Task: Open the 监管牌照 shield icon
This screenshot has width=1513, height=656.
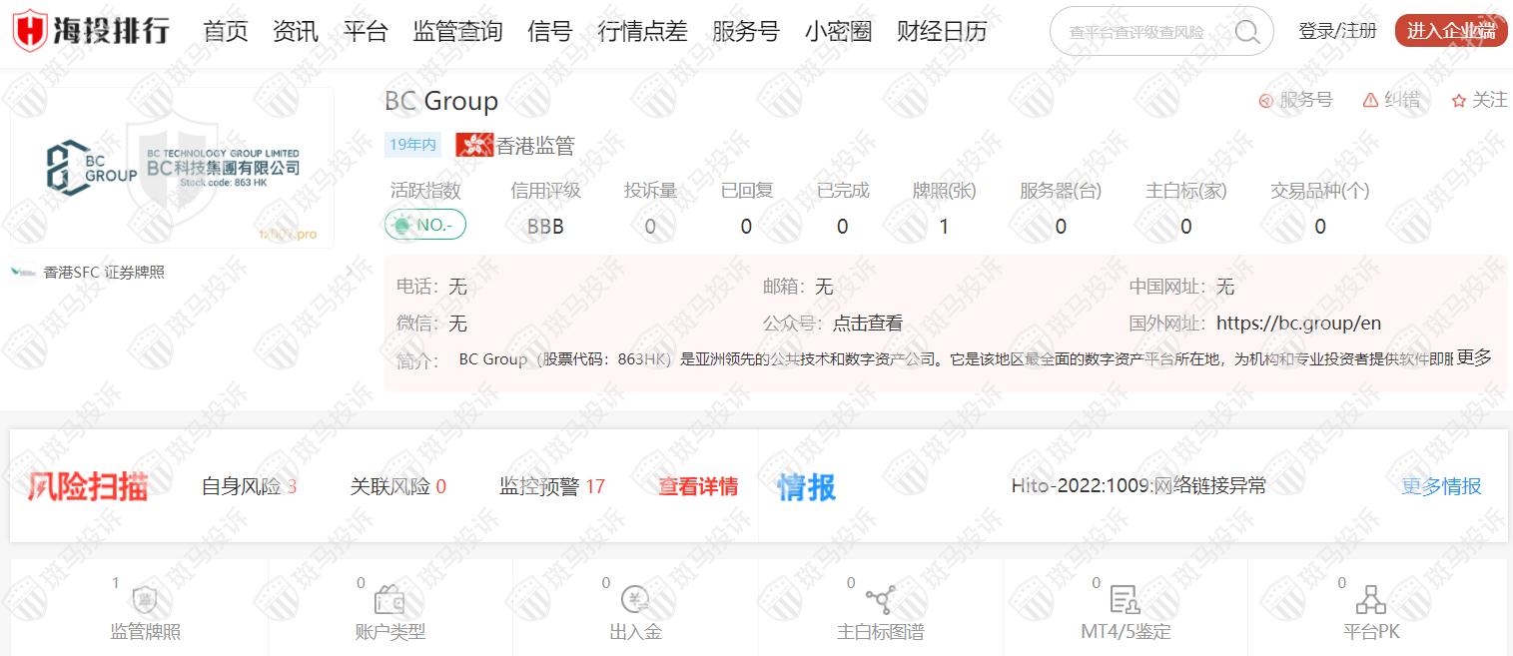Action: [145, 600]
